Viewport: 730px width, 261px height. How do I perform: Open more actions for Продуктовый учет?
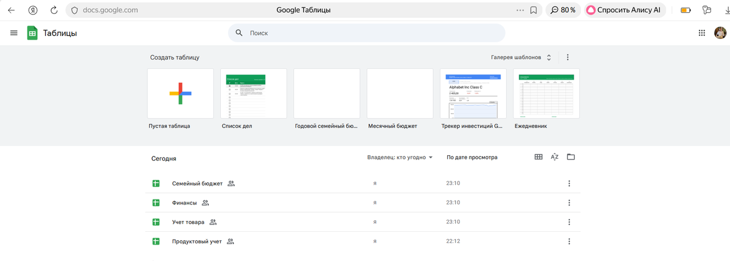569,242
